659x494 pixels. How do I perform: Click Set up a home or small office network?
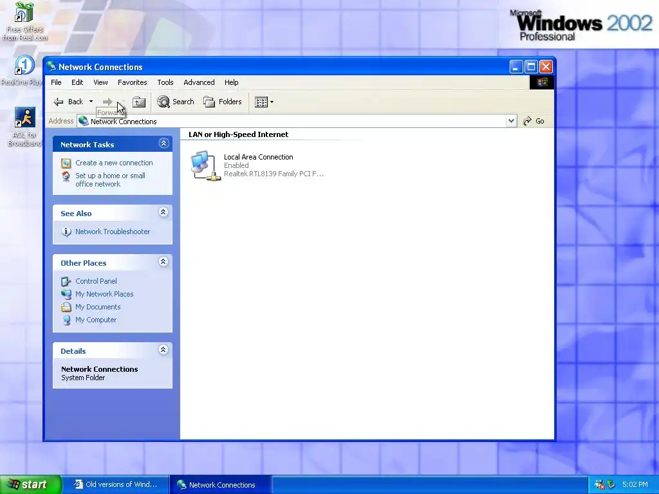point(110,180)
